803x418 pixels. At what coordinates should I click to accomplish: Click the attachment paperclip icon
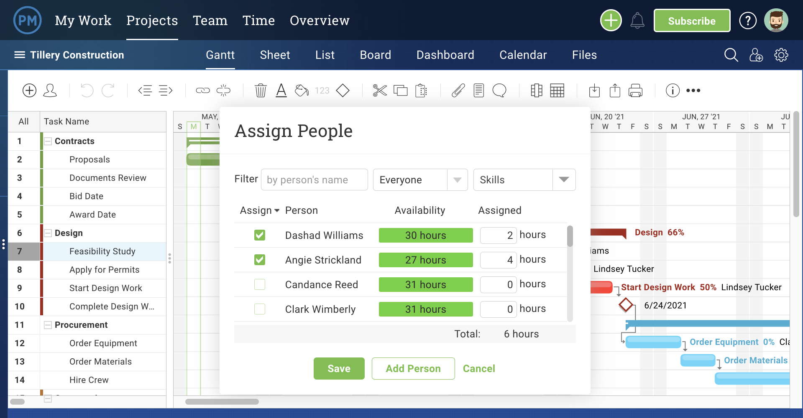click(458, 90)
